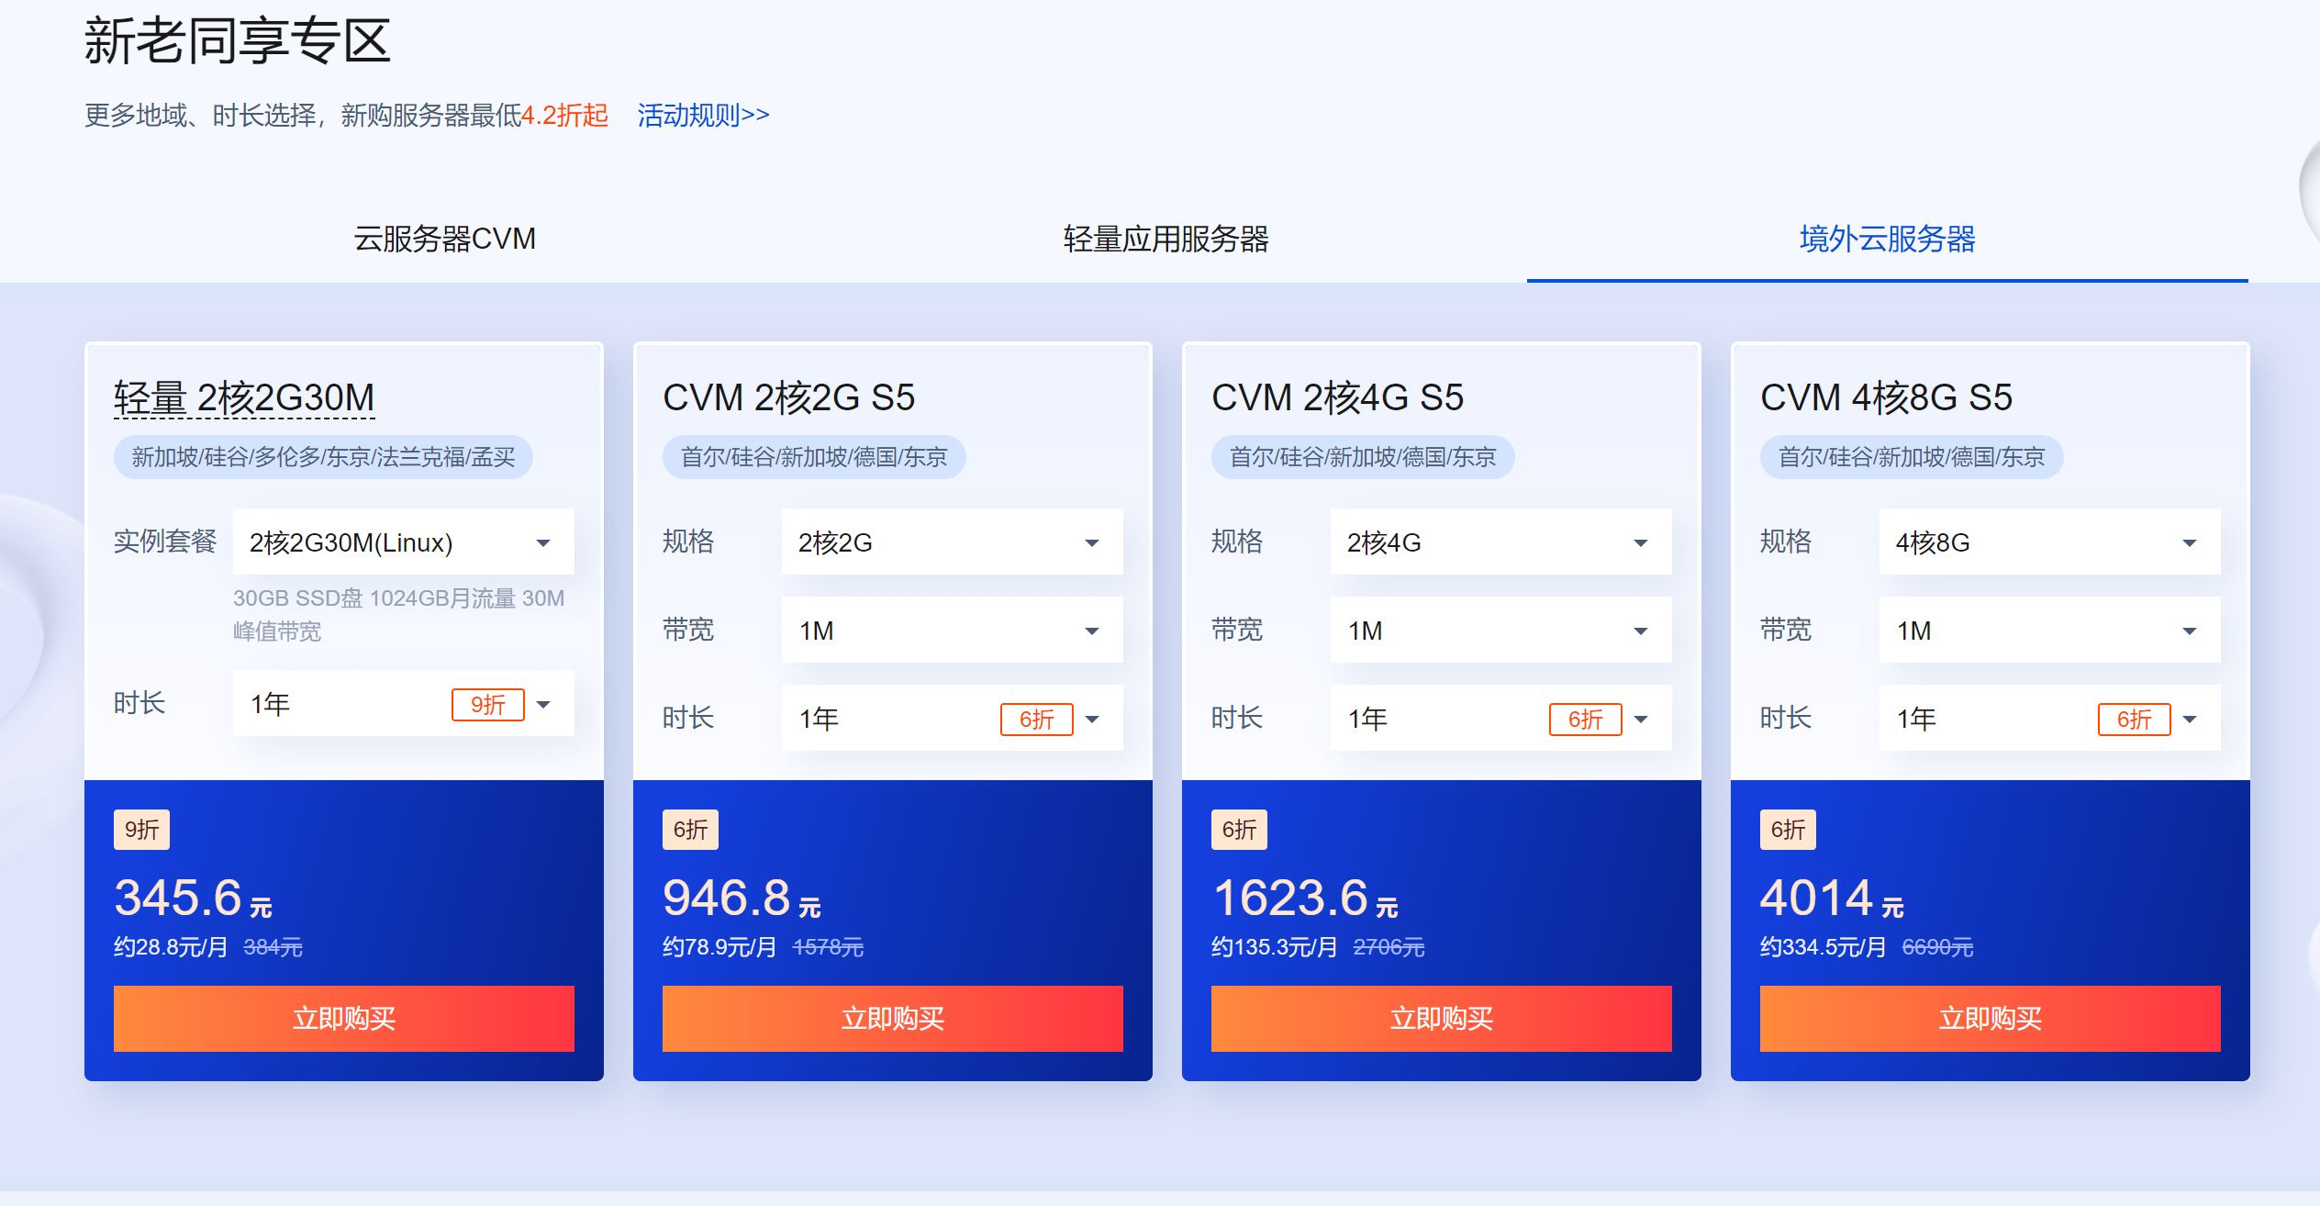Click the 1623.6元 price

click(x=1305, y=898)
